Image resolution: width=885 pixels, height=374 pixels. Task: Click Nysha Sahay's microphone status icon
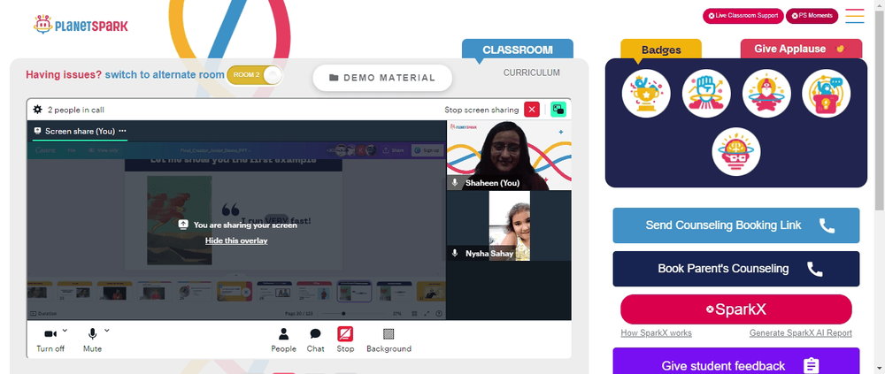455,253
